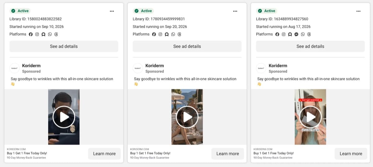Image resolution: width=373 pixels, height=167 pixels.
Task: Click the WhatsApp platform icon on the Aug 17 ad
Action: pos(303,34)
